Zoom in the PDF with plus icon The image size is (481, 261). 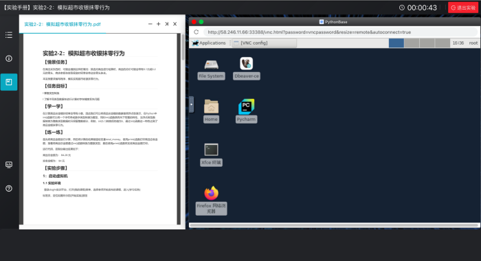pyautogui.click(x=158, y=24)
